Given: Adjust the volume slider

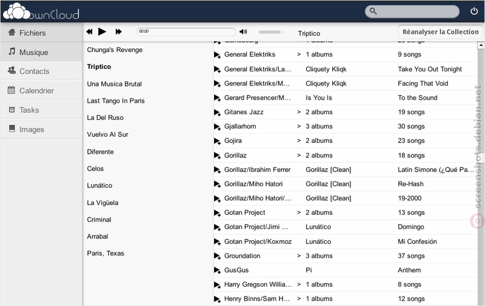Looking at the screenshot, I should pos(272,32).
